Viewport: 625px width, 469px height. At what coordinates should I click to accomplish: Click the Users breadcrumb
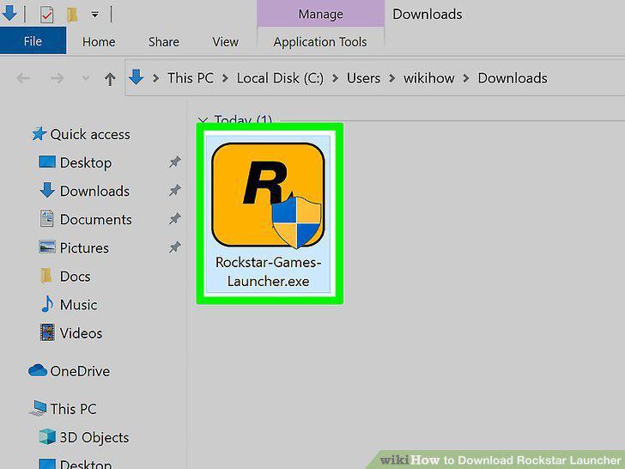(363, 78)
